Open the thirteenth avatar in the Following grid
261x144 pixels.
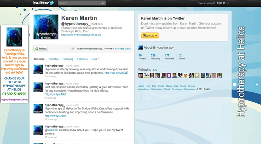click(208, 75)
